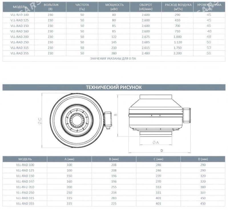
Task: Select the ТЕХНИЧЕСКИЙ РИСУНОК header bar
Action: (114, 87)
